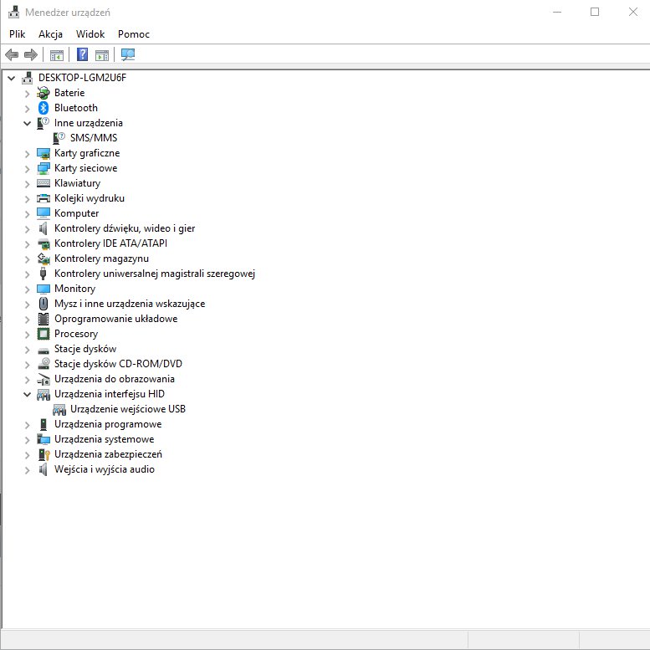Screen dimensions: 650x650
Task: Select the Urządzenia systemowe label
Action: [x=104, y=439]
